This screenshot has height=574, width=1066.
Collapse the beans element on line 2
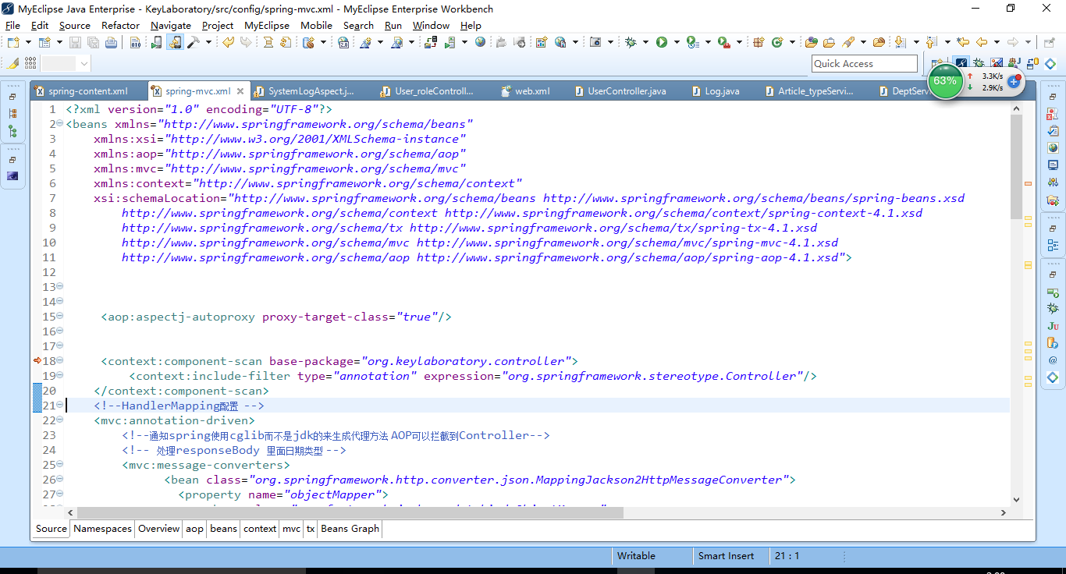pos(60,123)
